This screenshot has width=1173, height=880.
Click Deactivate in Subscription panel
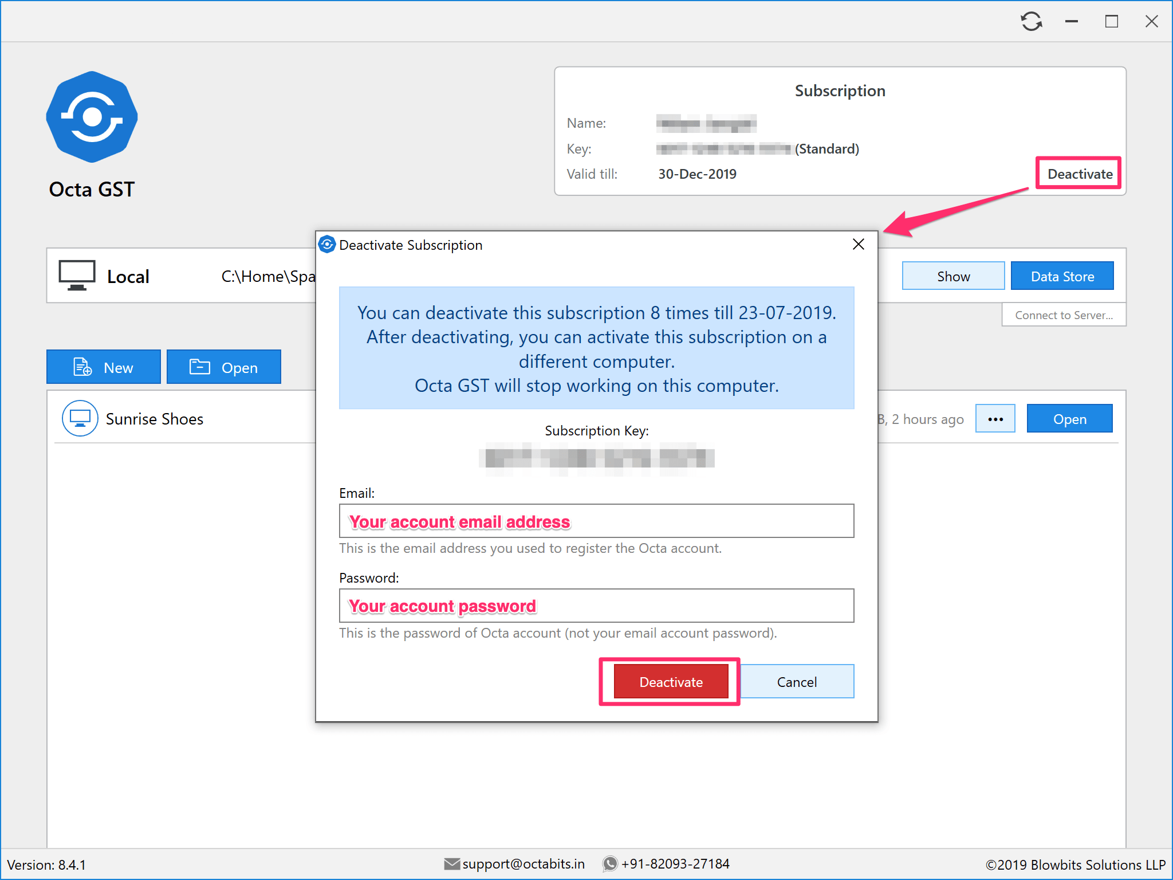coord(1079,174)
